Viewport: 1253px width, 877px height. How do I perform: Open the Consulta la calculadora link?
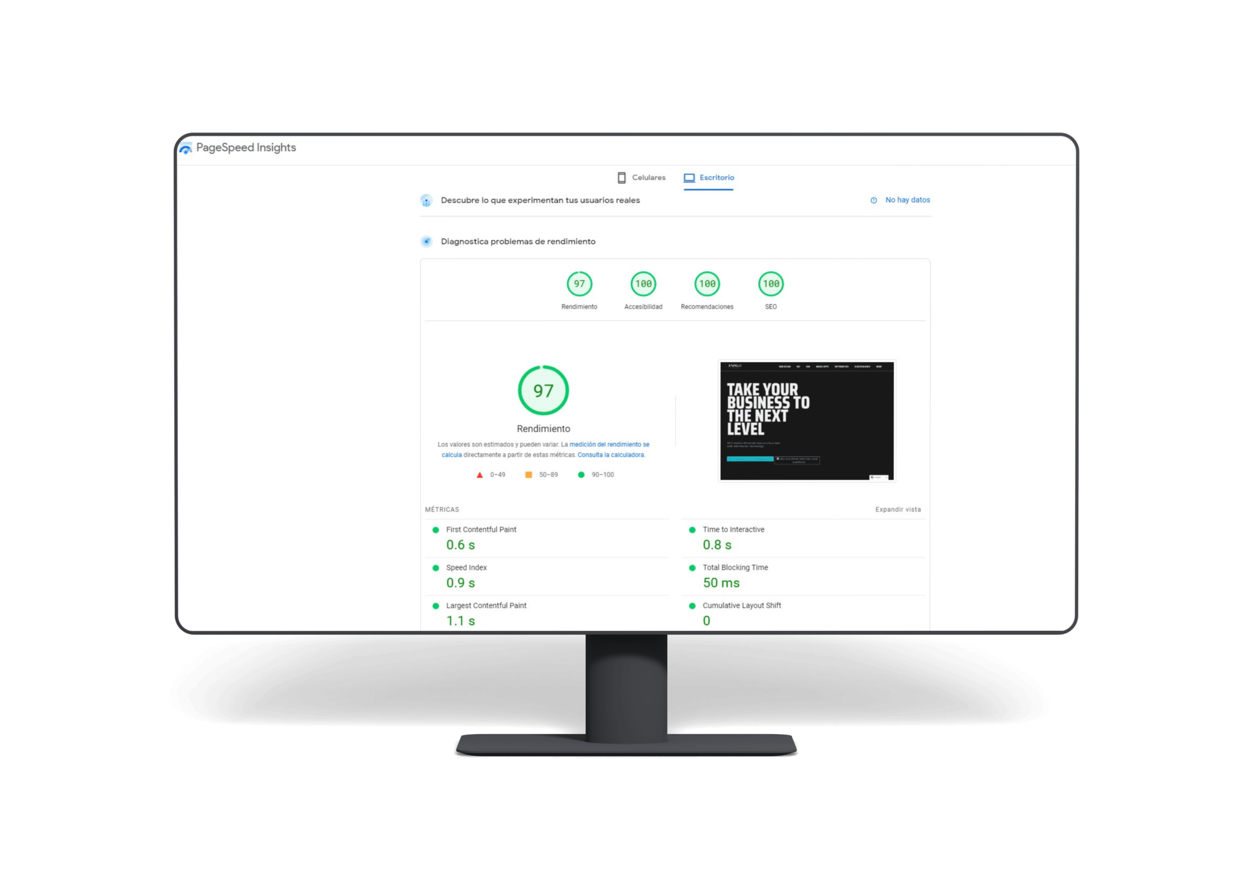pyautogui.click(x=611, y=455)
